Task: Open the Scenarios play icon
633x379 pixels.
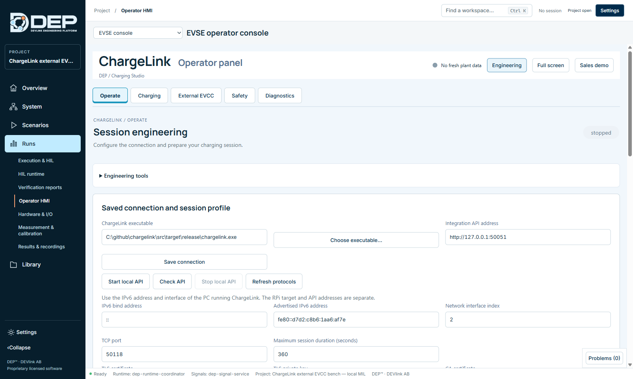Action: click(13, 125)
